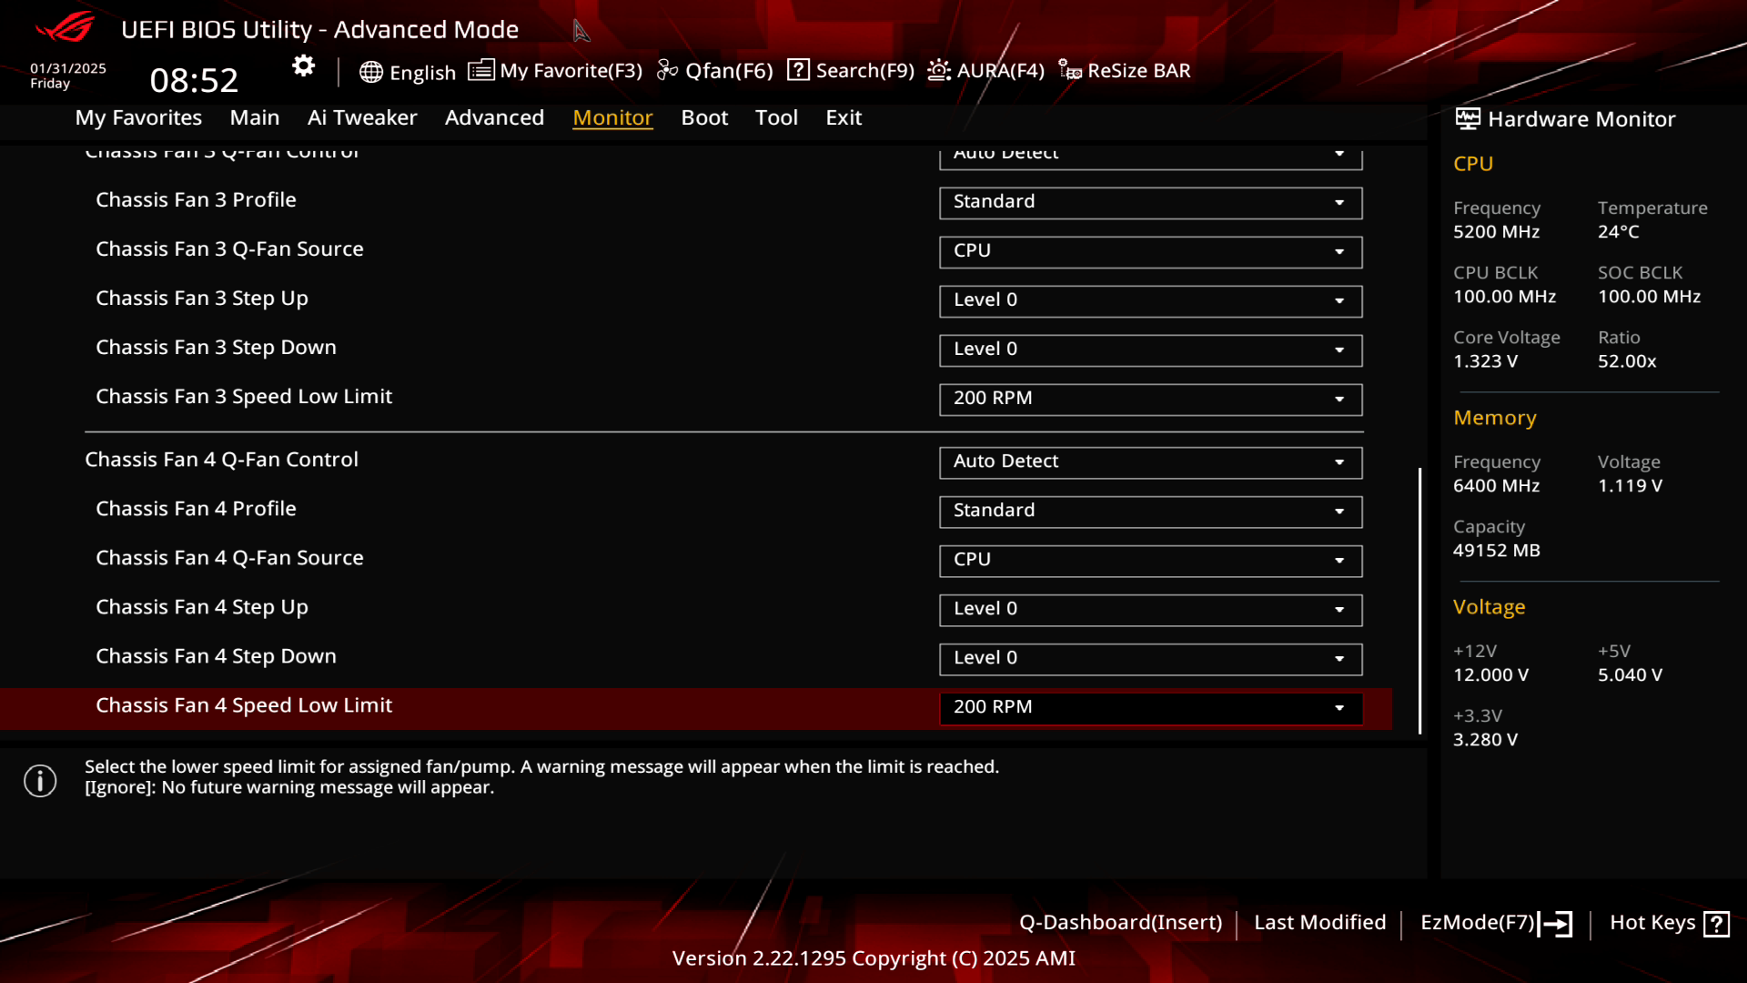Open the Ai Tweaker menu tab
The image size is (1747, 983).
[362, 117]
